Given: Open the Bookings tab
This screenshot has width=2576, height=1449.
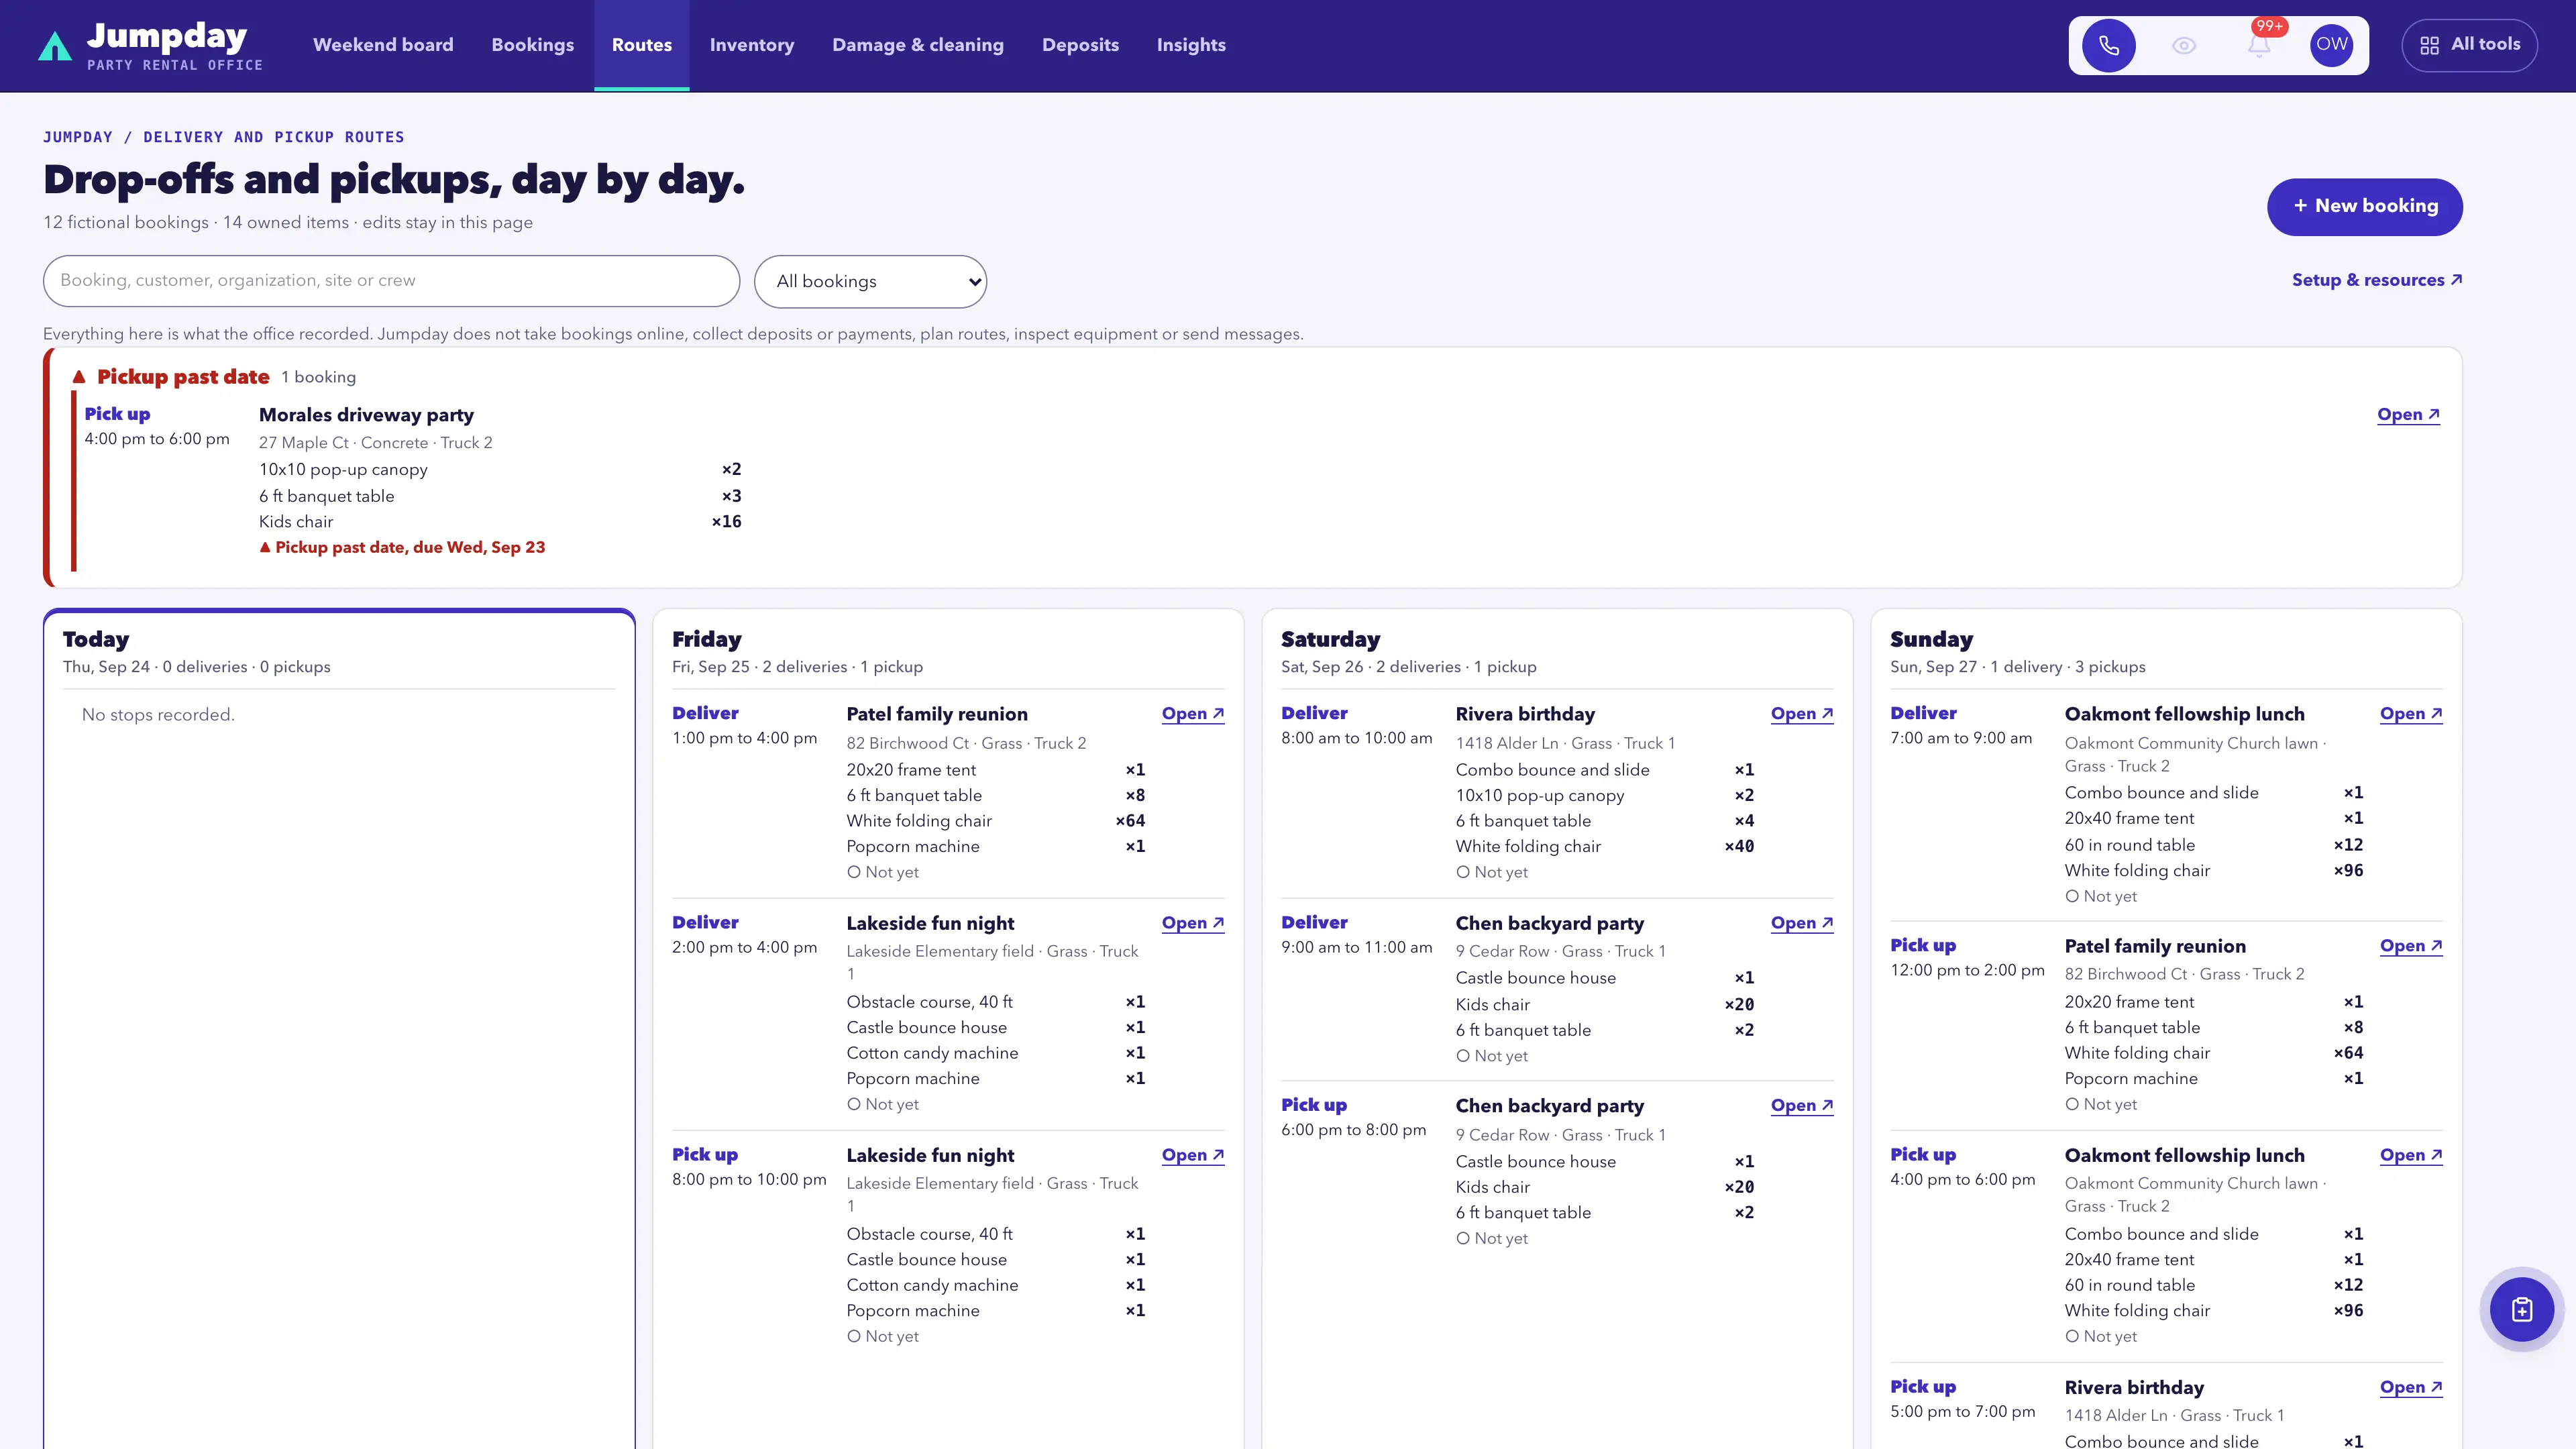Looking at the screenshot, I should pyautogui.click(x=532, y=45).
